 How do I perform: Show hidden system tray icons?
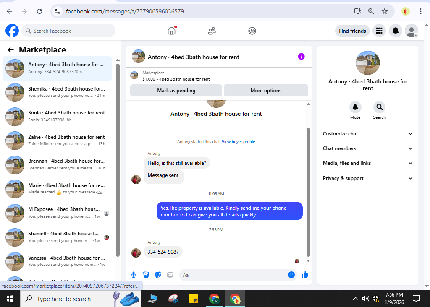355,299
